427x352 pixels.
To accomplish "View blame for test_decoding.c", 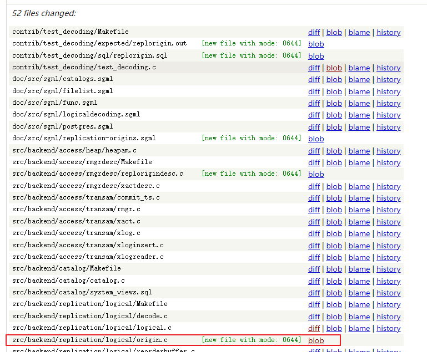I will [359, 68].
